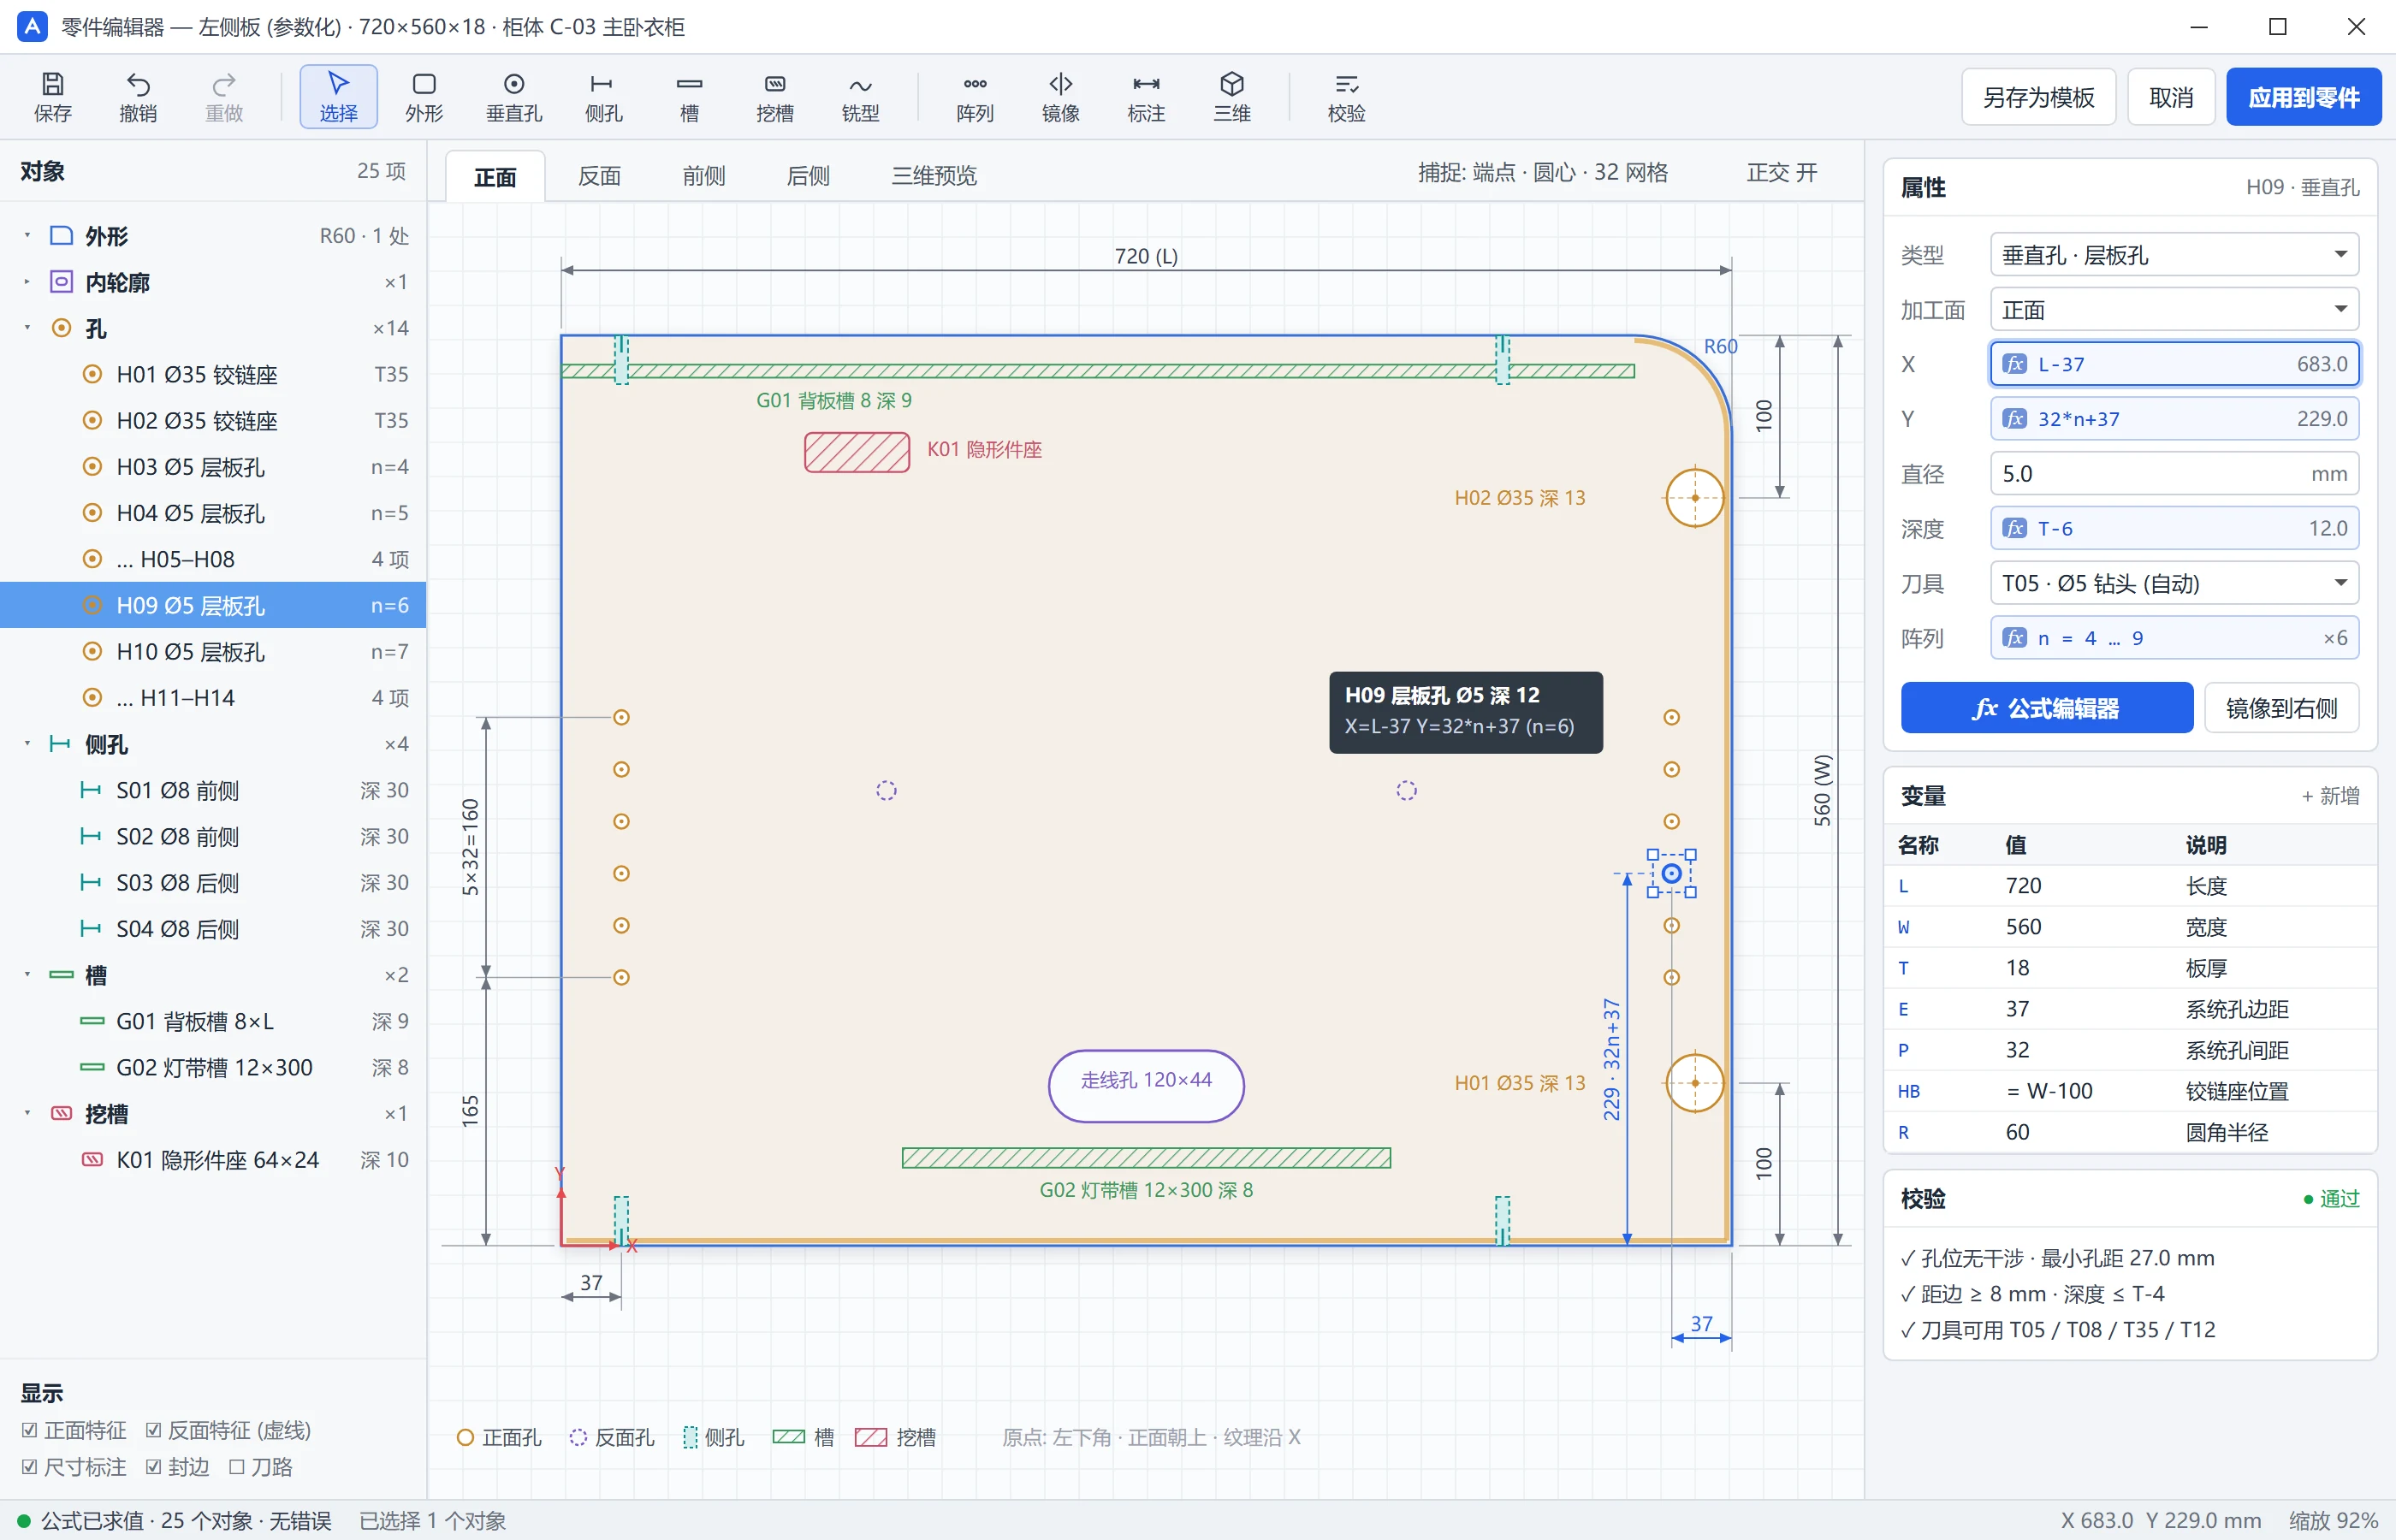Image resolution: width=2396 pixels, height=1540 pixels.
Task: Open the 挖槽 pocket tool
Action: tap(775, 97)
